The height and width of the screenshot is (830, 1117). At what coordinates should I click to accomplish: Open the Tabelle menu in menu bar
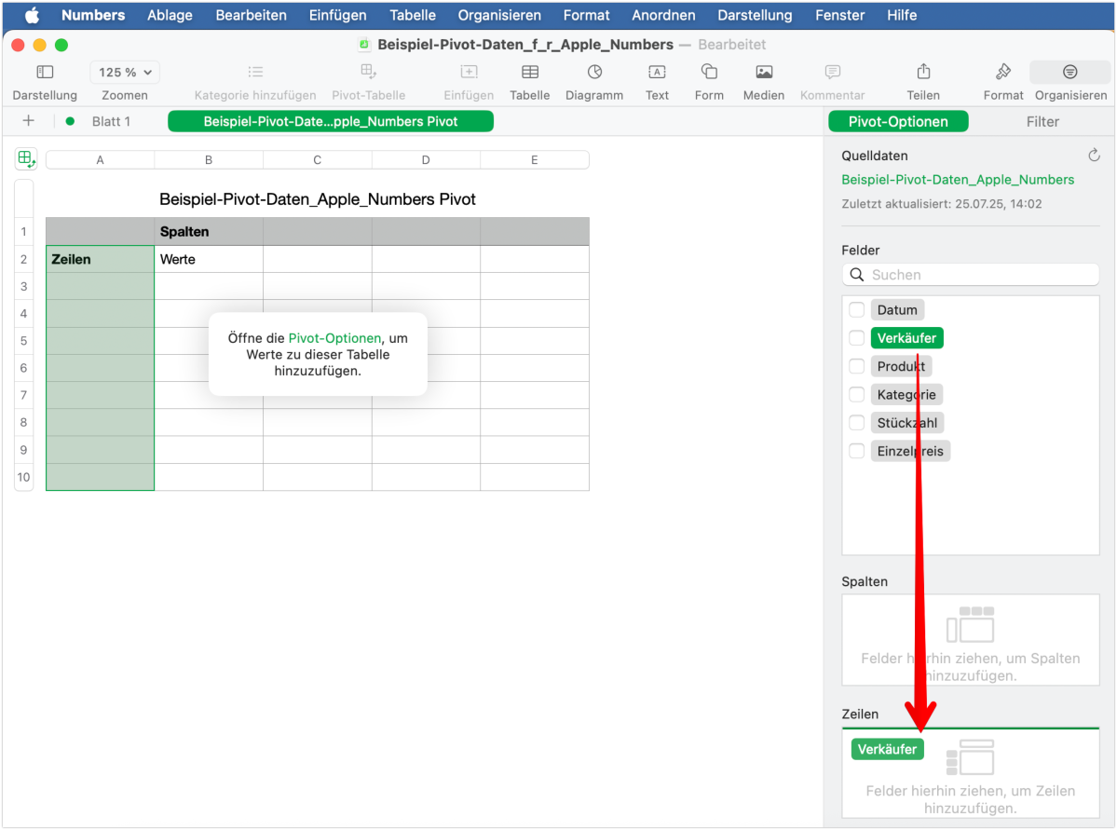413,15
